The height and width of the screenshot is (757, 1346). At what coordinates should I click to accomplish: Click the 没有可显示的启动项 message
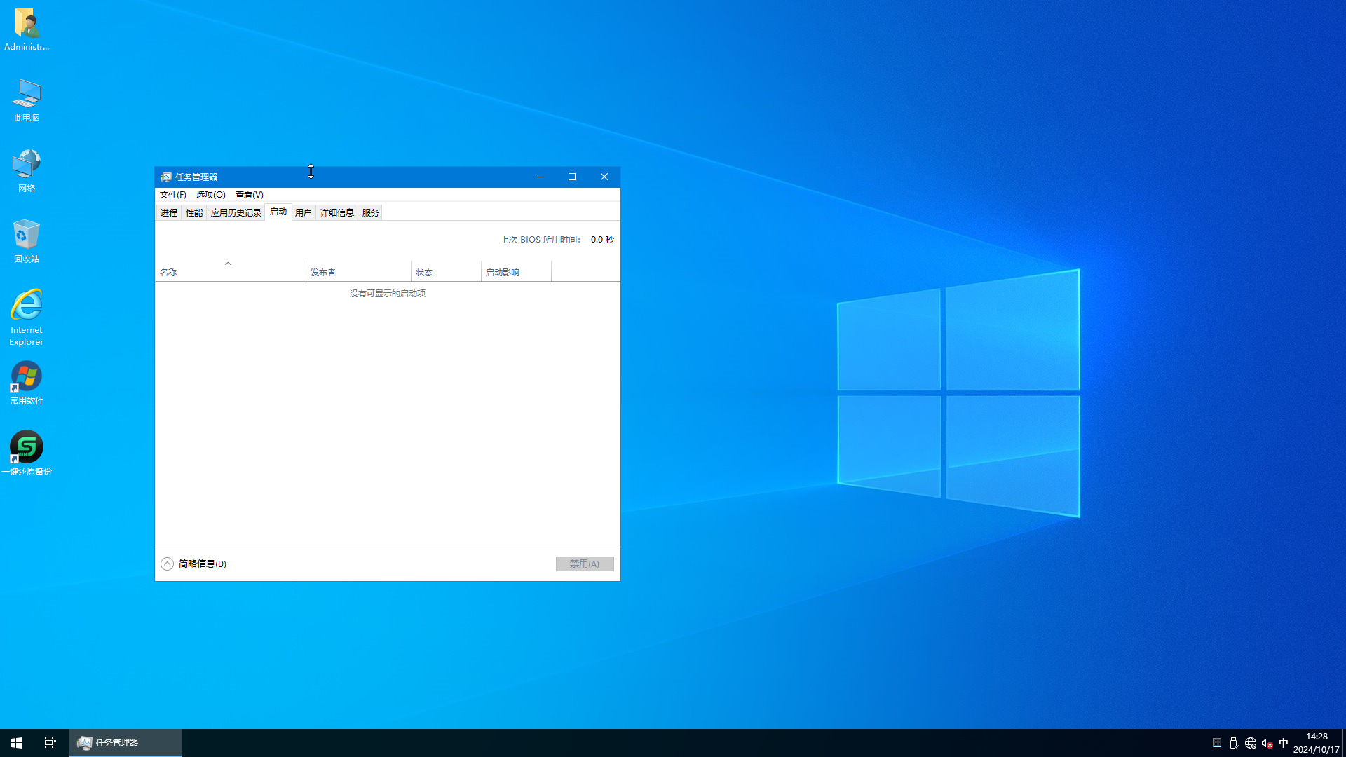[388, 294]
